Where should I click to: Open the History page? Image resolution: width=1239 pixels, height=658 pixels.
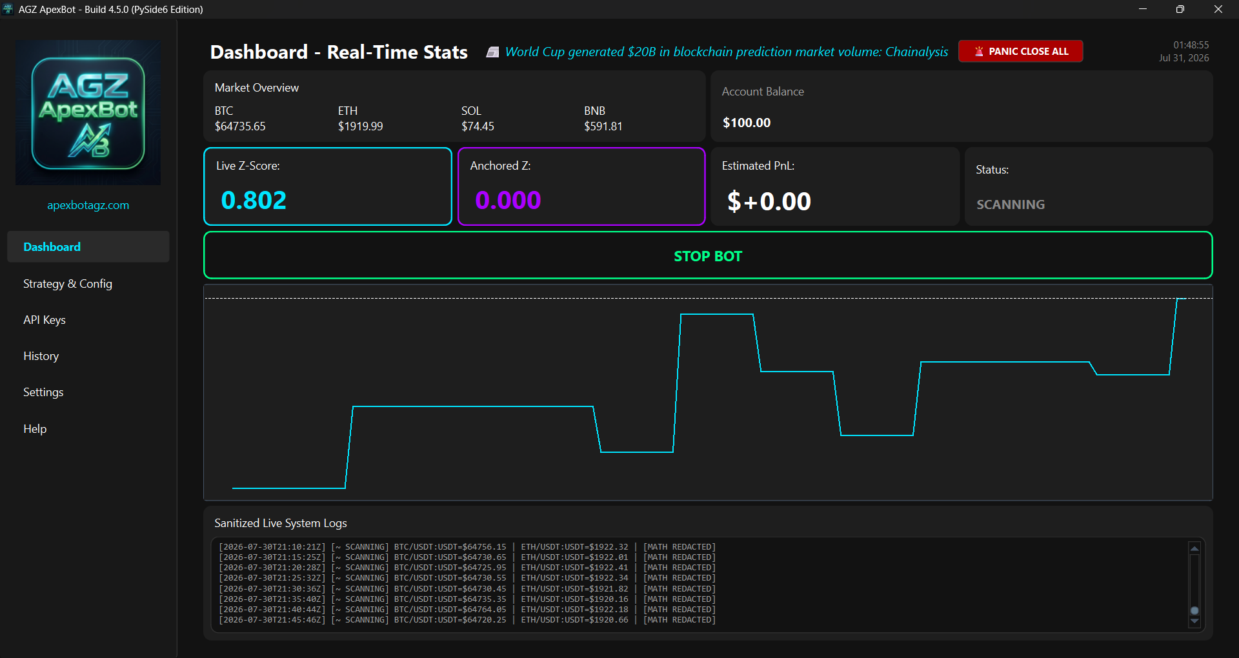coord(41,356)
